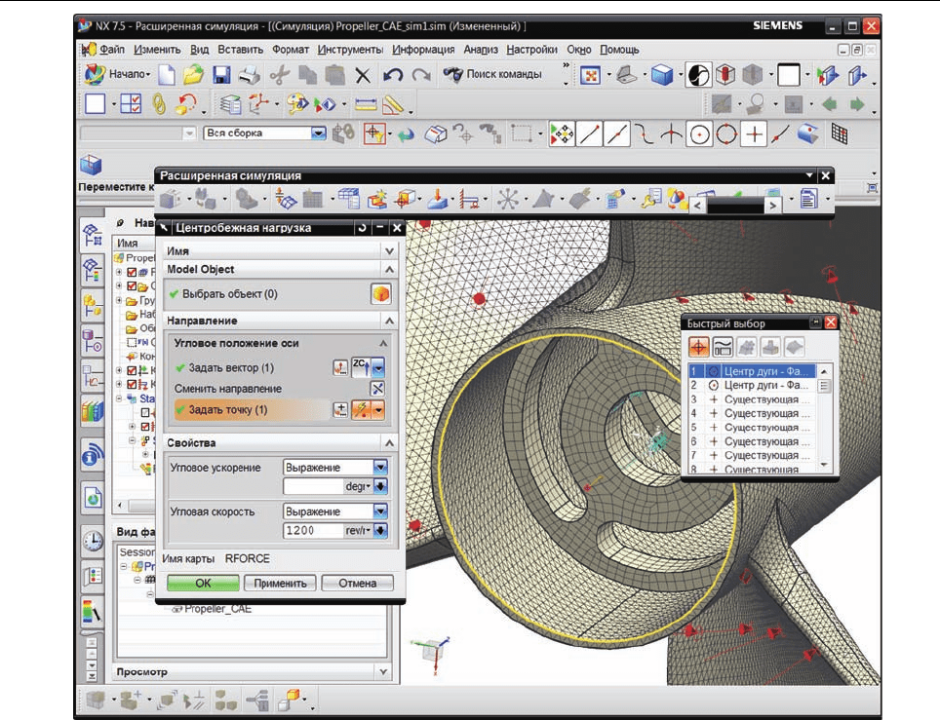940x720 pixels.
Task: Click the inferred point icon in Задать точку row
Action: pyautogui.click(x=362, y=410)
